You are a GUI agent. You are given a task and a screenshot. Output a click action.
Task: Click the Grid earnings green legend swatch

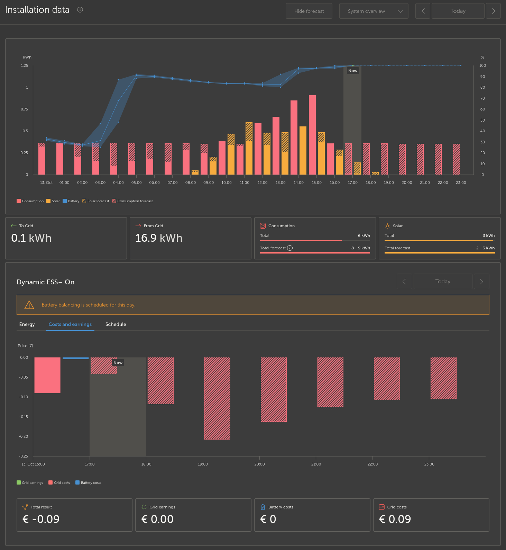point(19,483)
